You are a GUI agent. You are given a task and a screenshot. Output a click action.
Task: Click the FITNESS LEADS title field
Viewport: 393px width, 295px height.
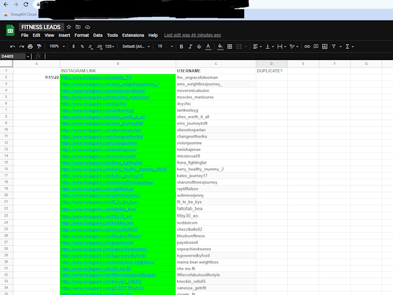[41, 27]
